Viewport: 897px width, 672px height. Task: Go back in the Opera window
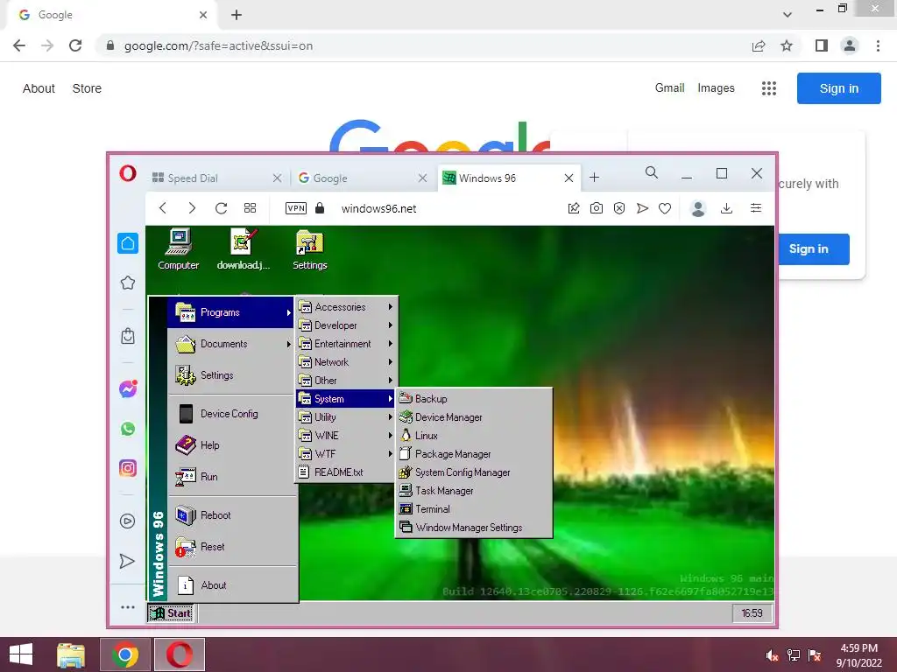pos(163,208)
